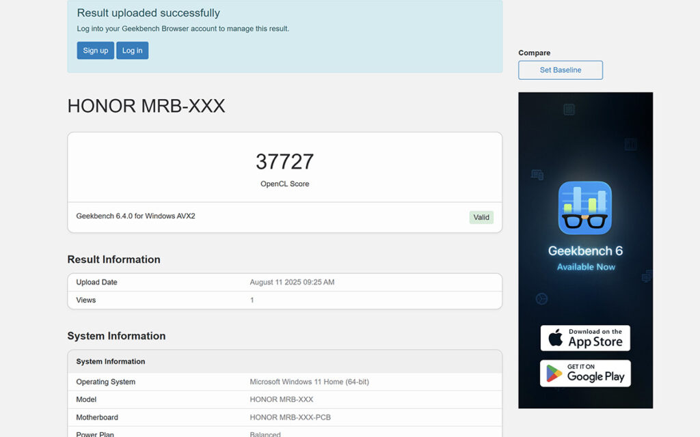Image resolution: width=700 pixels, height=437 pixels.
Task: Click the Views row label
Action: tap(86, 300)
